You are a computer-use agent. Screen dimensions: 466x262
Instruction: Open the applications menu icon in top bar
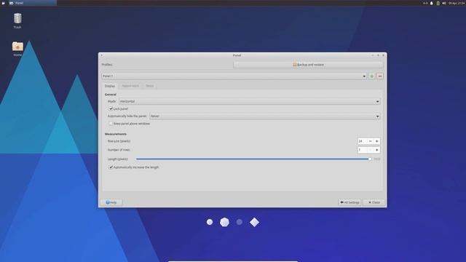[x=3, y=3]
